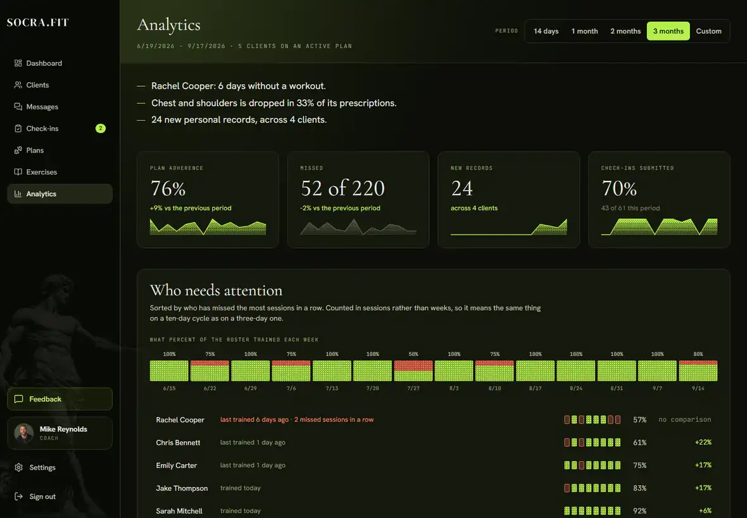
Task: Click the "Chest and shoulders is dropped" insight
Action: [274, 103]
